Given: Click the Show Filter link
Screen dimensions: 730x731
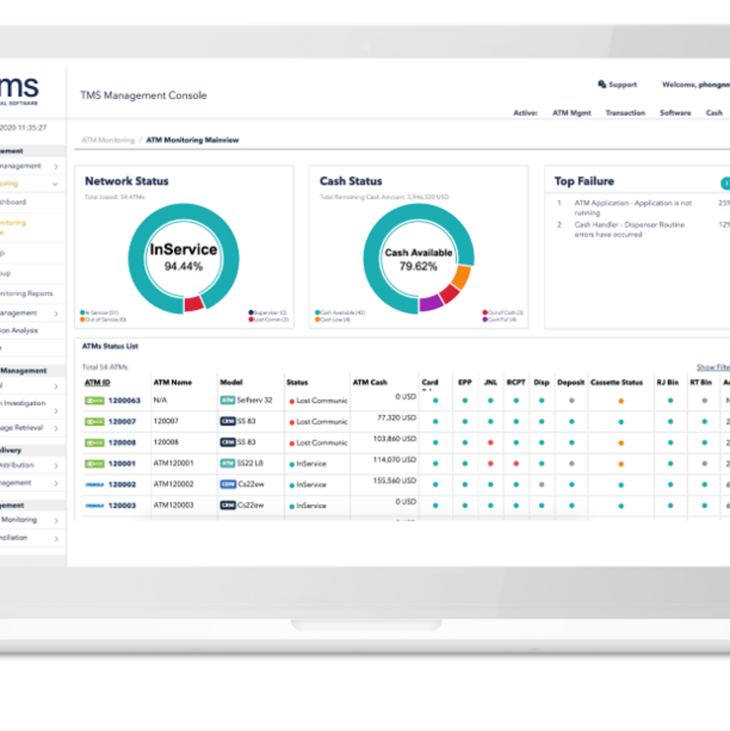Looking at the screenshot, I should pyautogui.click(x=713, y=367).
